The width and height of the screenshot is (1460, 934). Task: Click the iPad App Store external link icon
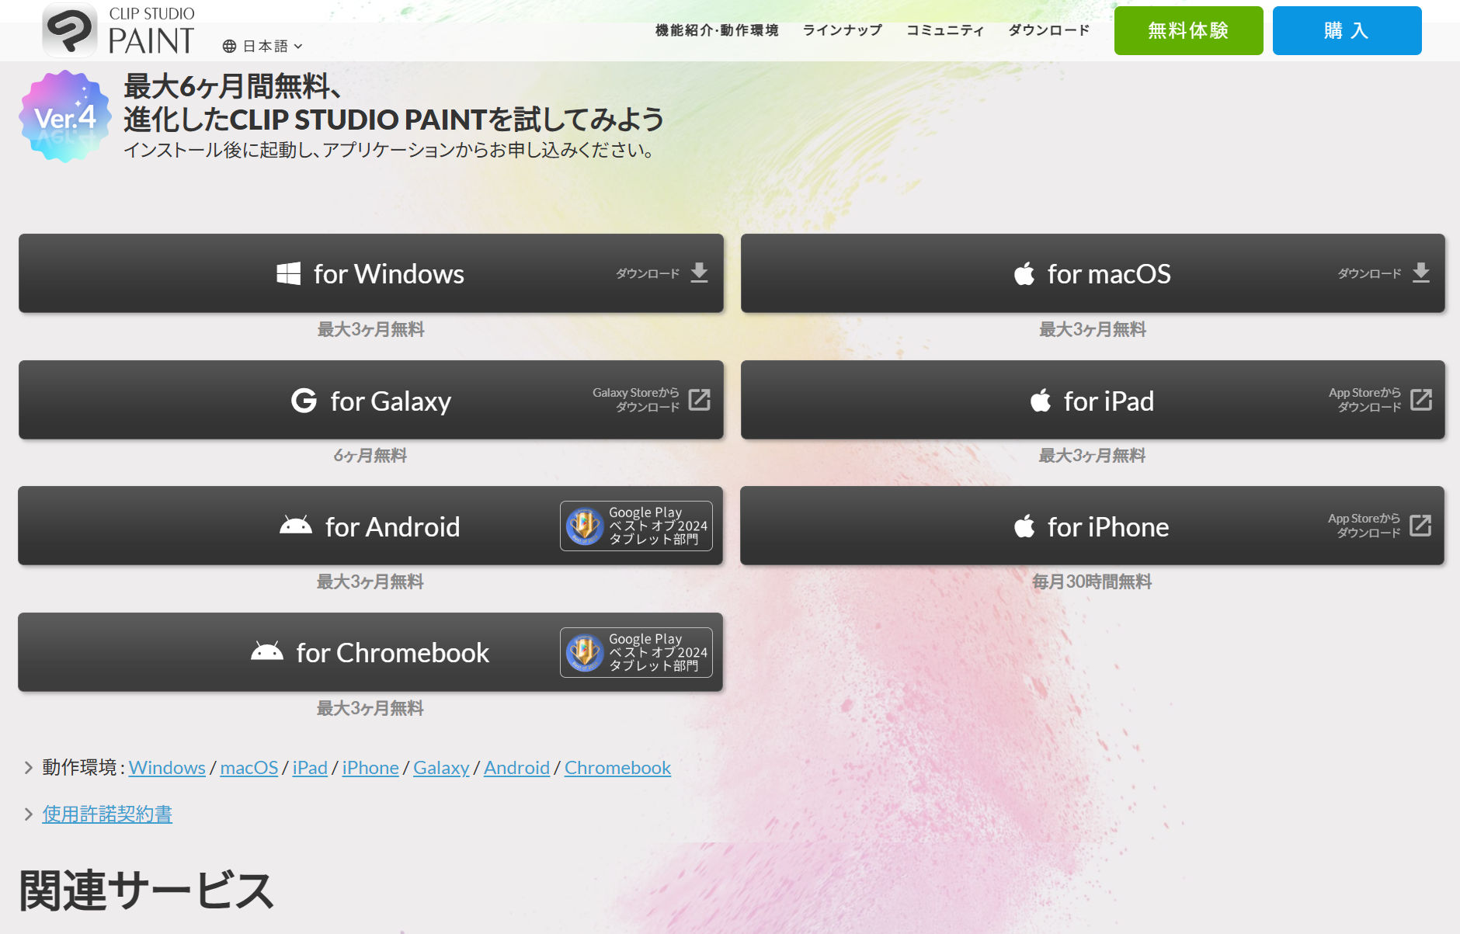[1420, 400]
